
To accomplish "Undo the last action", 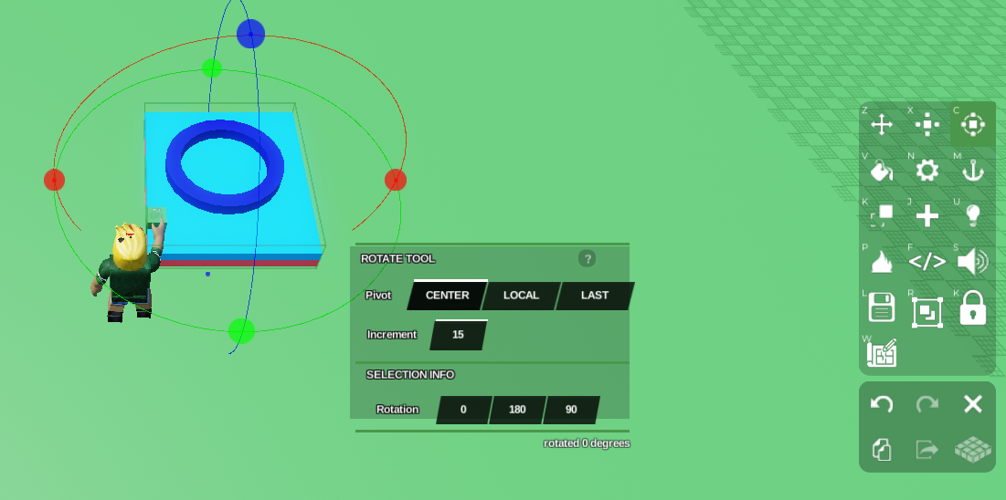I will 882,404.
